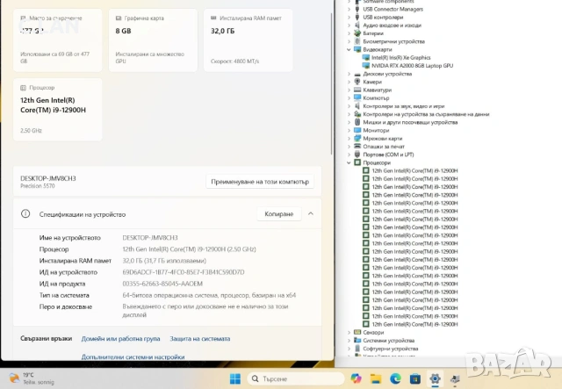This screenshot has height=389, width=562.
Task: Expand the Сензори node
Action: tap(349, 332)
